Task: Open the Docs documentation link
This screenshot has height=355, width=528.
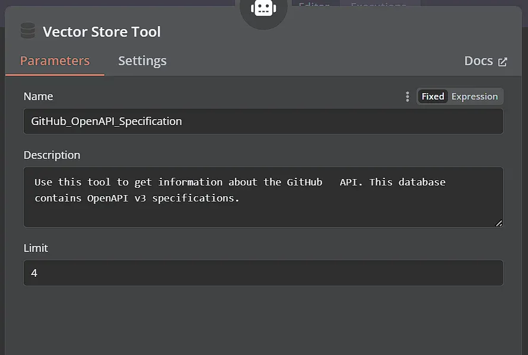Action: [x=479, y=60]
